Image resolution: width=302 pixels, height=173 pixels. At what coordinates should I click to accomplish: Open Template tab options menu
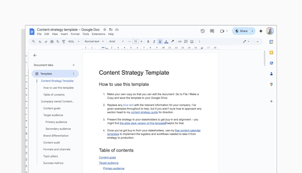tap(74, 74)
